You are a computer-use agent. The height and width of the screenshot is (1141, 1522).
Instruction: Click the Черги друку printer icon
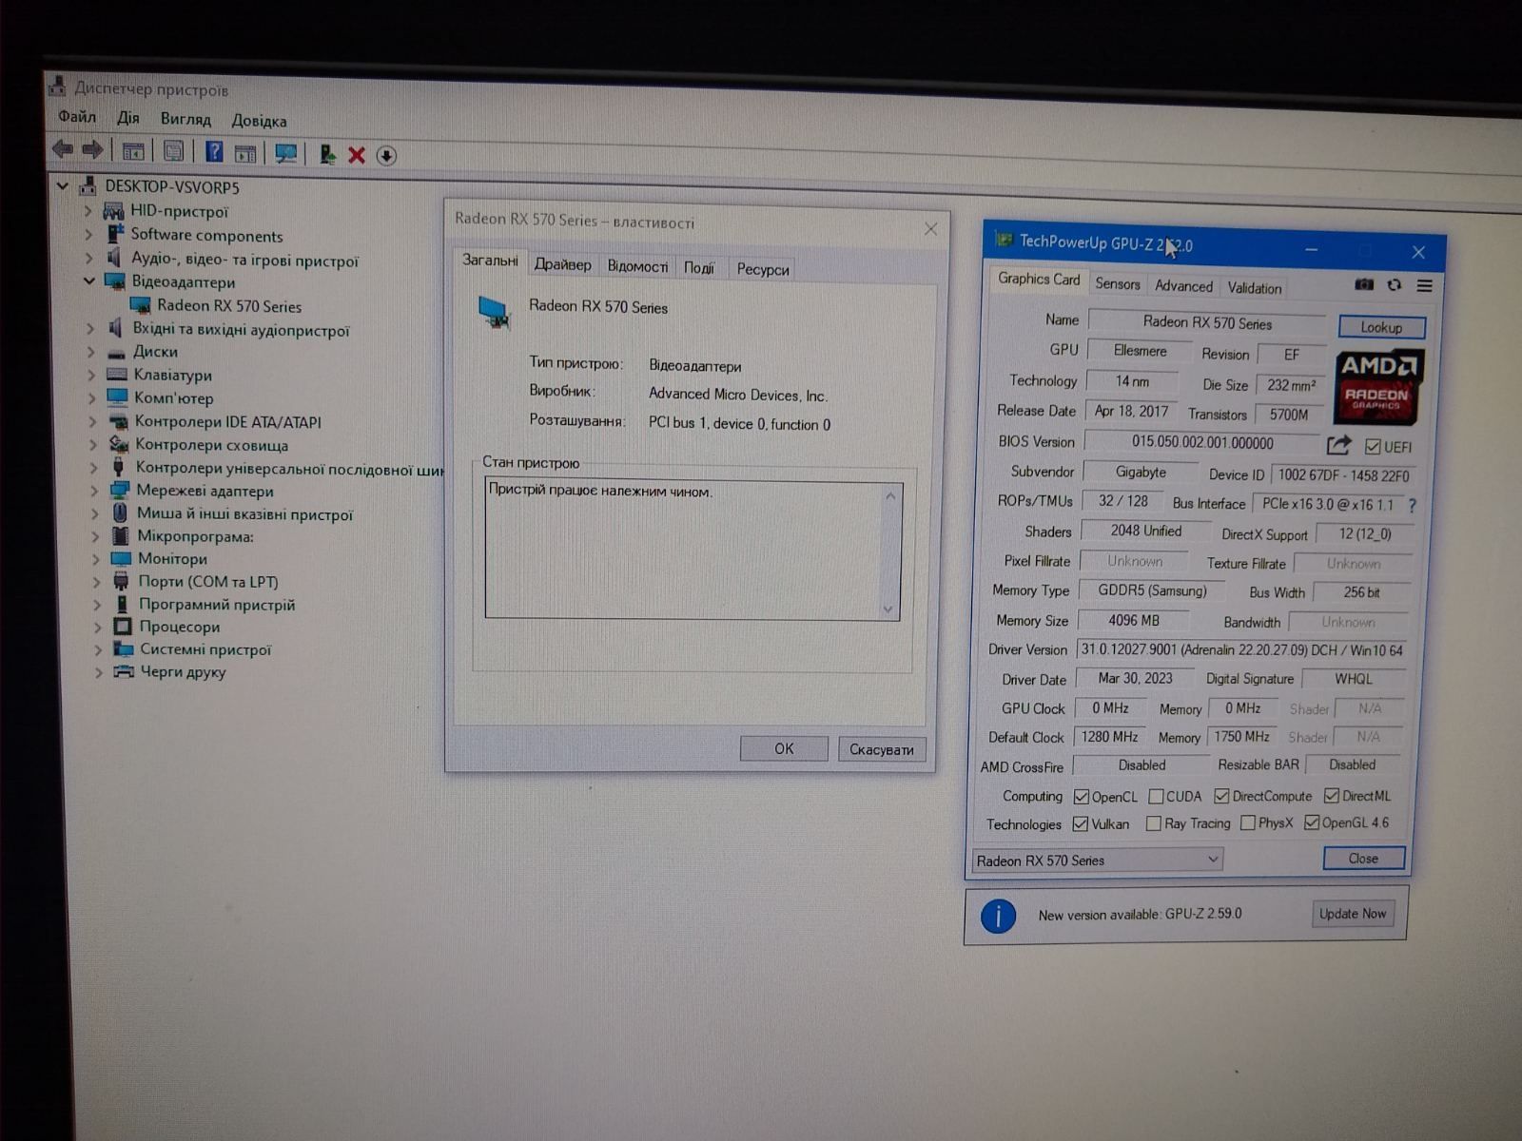click(x=123, y=672)
